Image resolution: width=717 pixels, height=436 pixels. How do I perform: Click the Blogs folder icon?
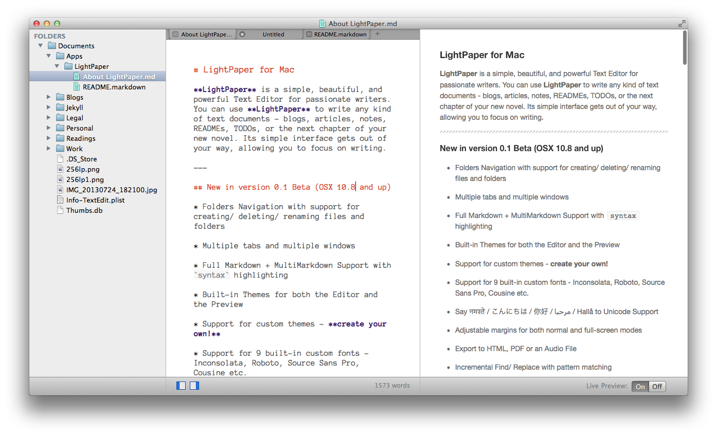(x=60, y=97)
